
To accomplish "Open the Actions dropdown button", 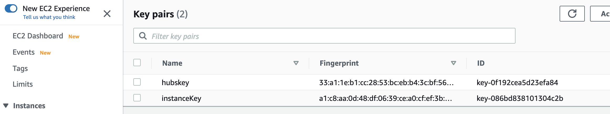I will [x=600, y=14].
